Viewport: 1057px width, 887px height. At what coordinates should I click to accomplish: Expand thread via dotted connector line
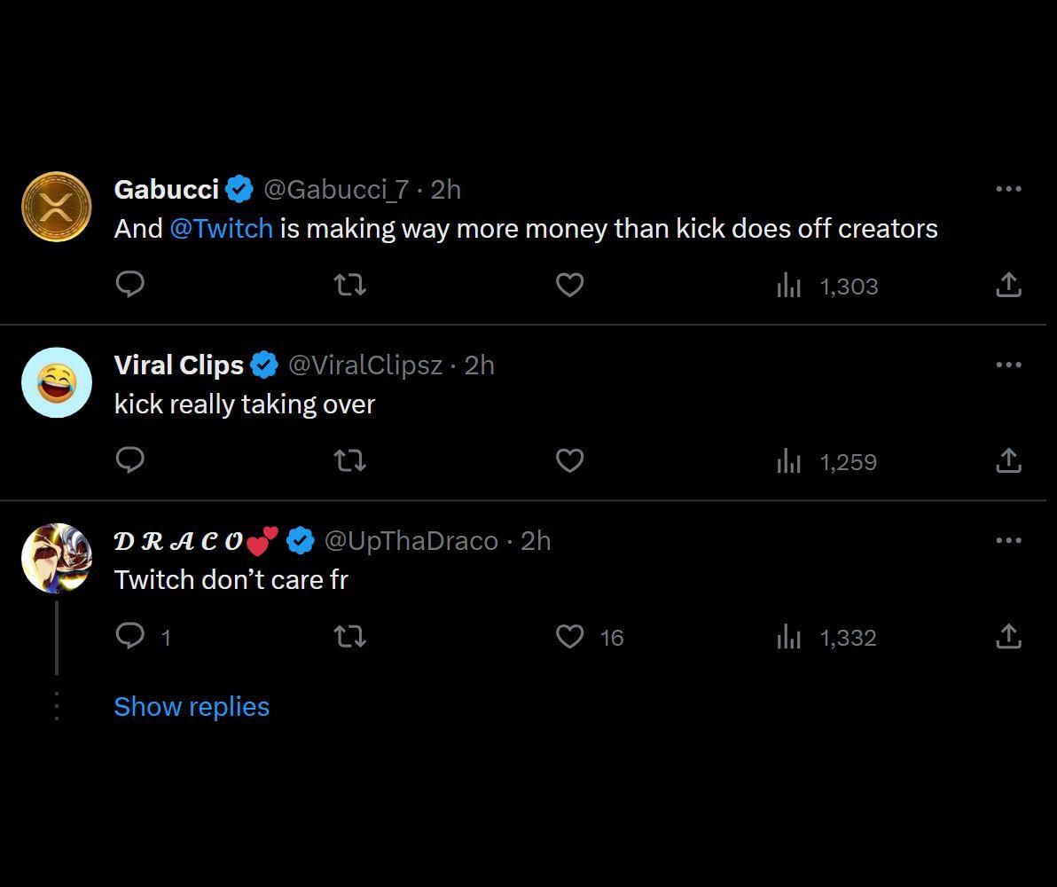57,705
